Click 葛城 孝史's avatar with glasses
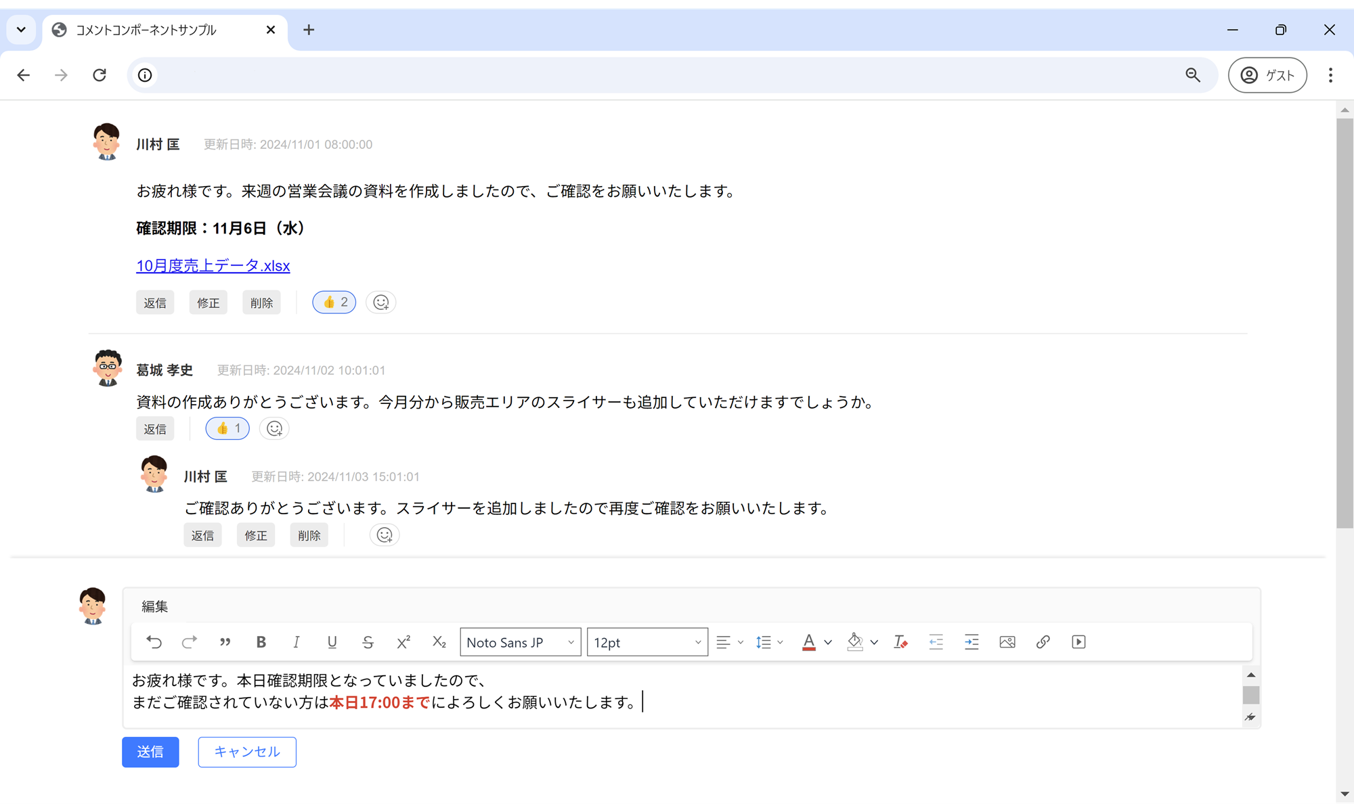 (107, 367)
